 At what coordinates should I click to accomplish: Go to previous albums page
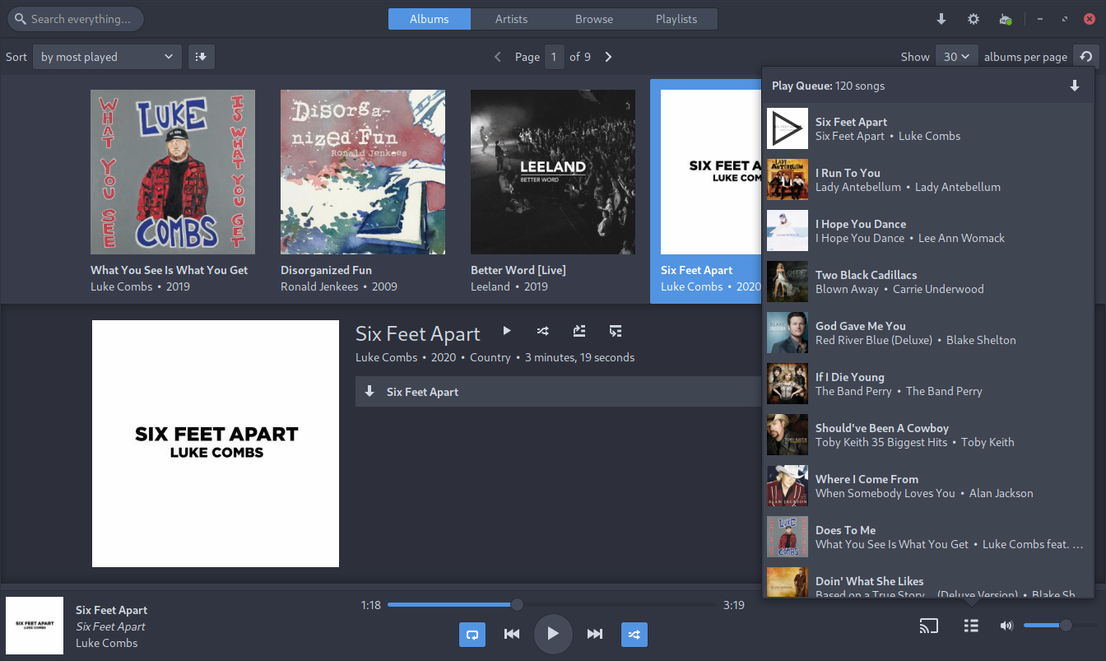[x=497, y=57]
